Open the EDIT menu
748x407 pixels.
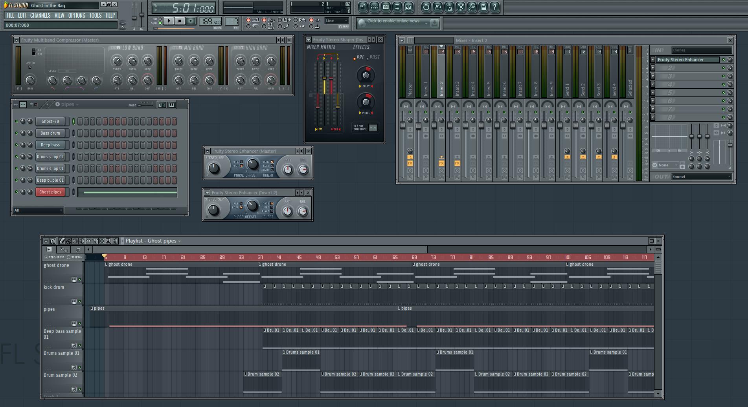[x=22, y=15]
